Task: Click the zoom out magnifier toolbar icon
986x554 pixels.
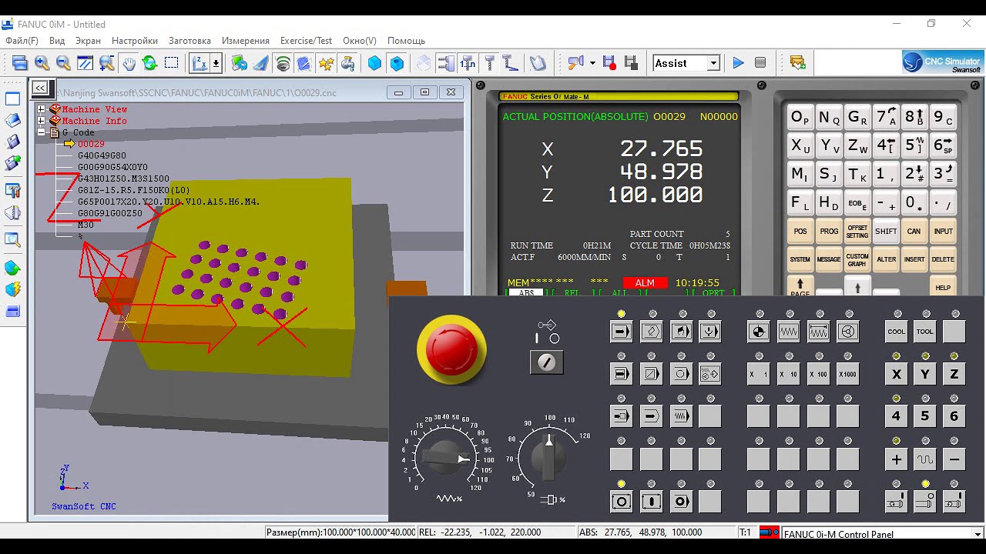Action: 63,63
